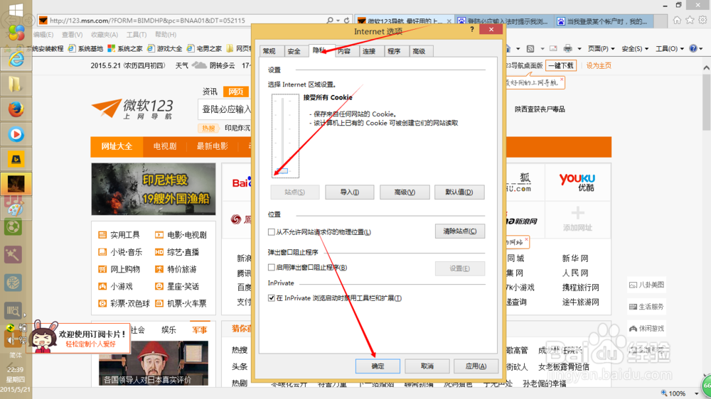This screenshot has height=399, width=711.
Task: Open the Paint palette taskbar icon
Action: point(15,210)
